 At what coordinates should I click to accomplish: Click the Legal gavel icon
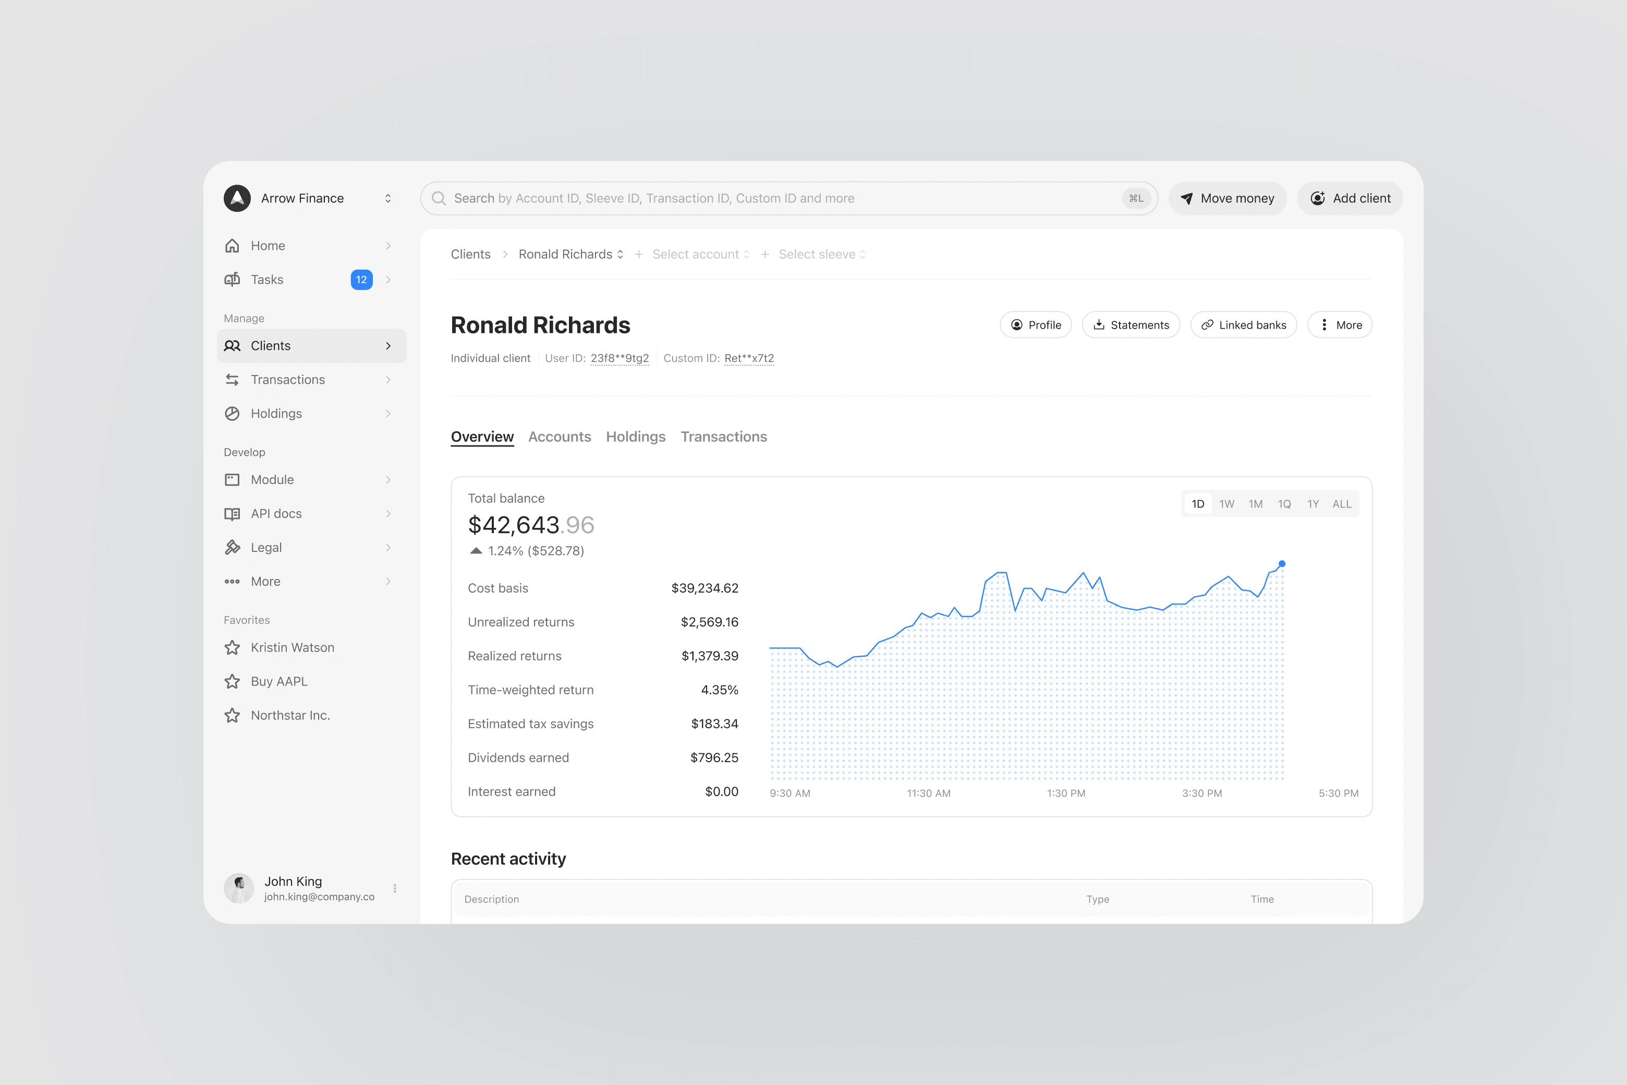point(233,547)
